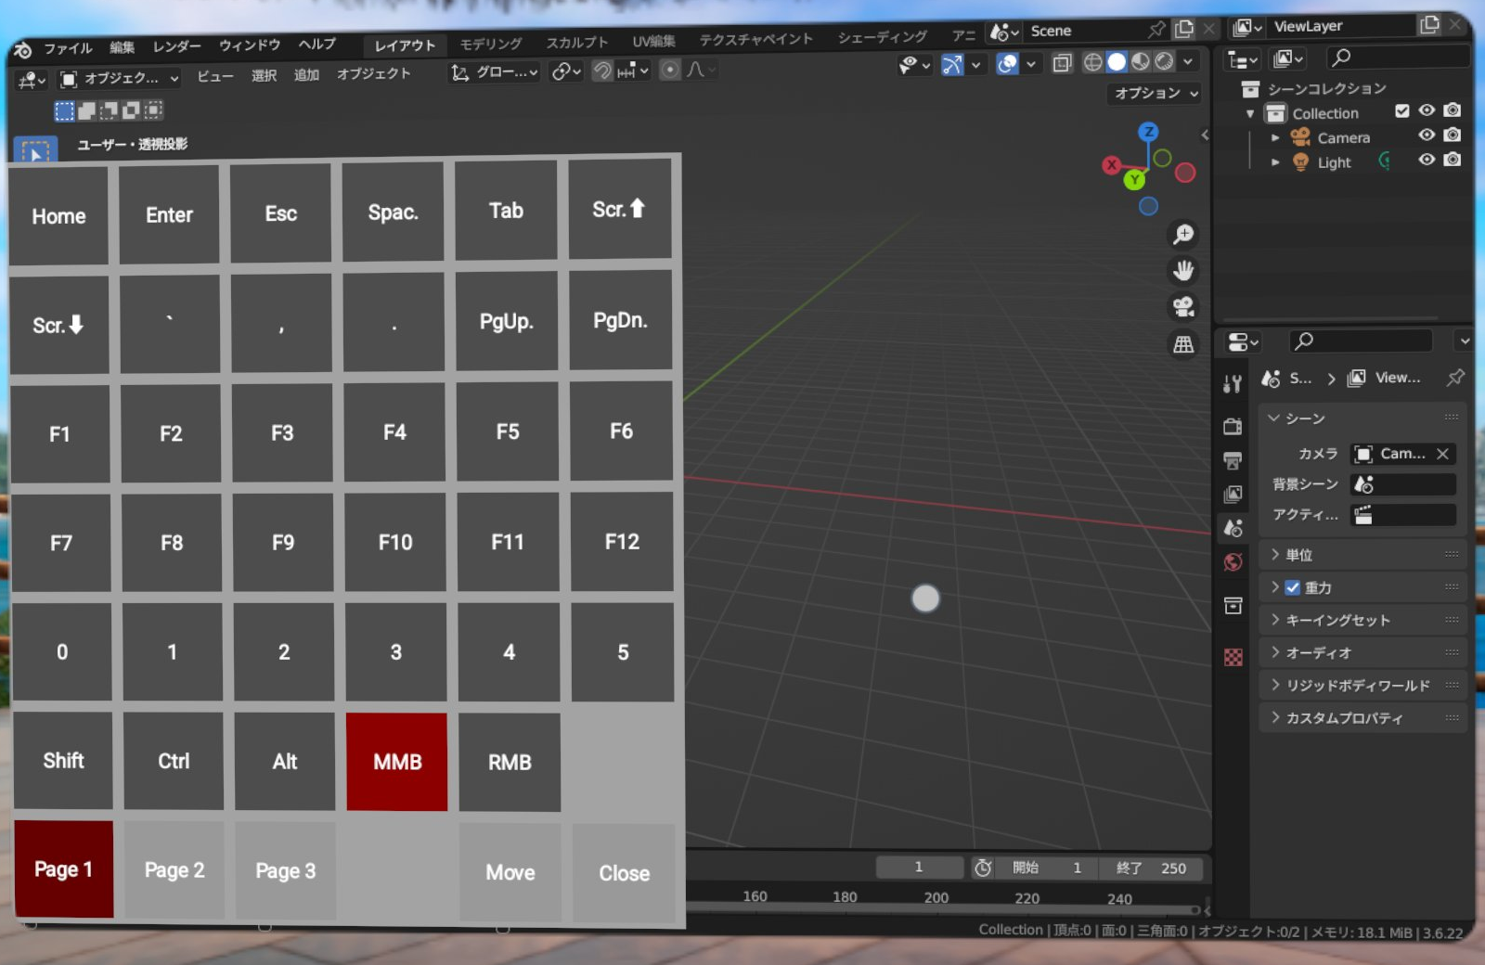Viewport: 1485px width, 965px height.
Task: Uncheck the Collection exclude checkbox
Action: coord(1402,110)
